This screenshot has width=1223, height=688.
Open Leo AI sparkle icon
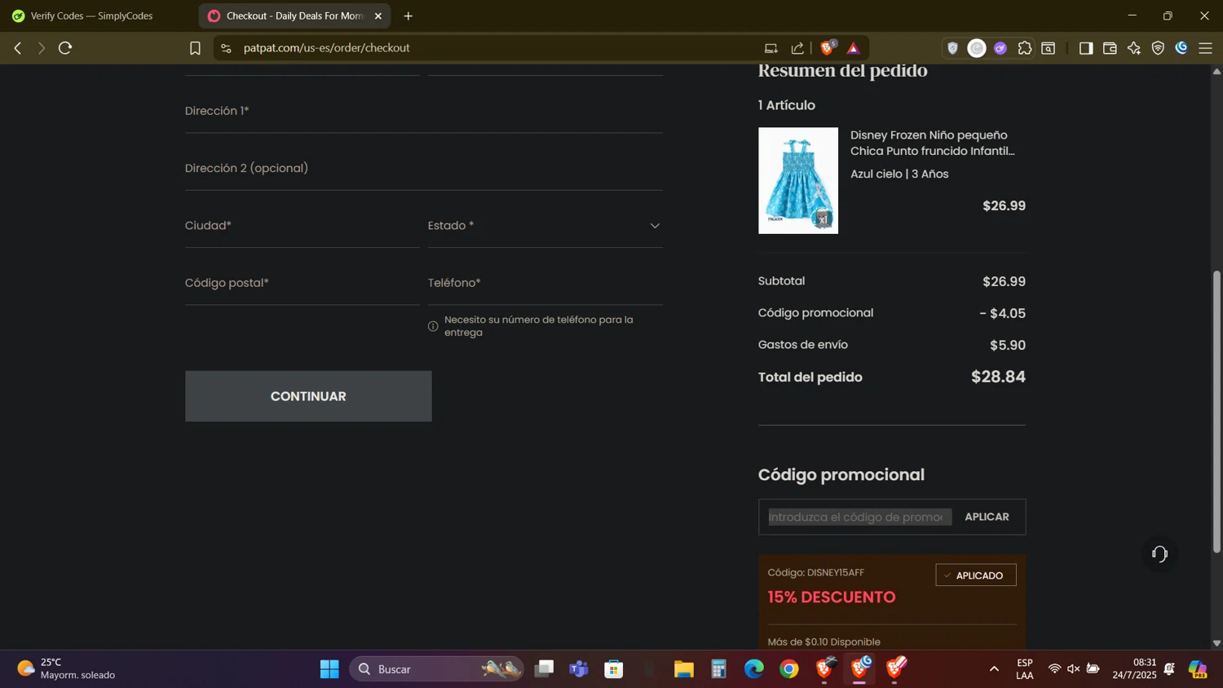(1134, 48)
